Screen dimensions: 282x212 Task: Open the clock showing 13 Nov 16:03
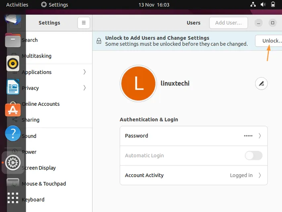pyautogui.click(x=154, y=5)
